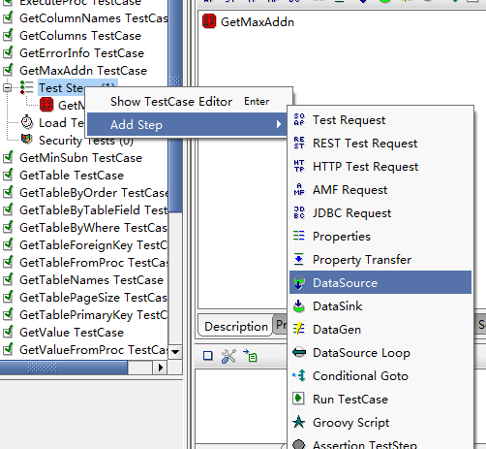
Task: Add an HTTP Test Request step
Action: (x=380, y=167)
